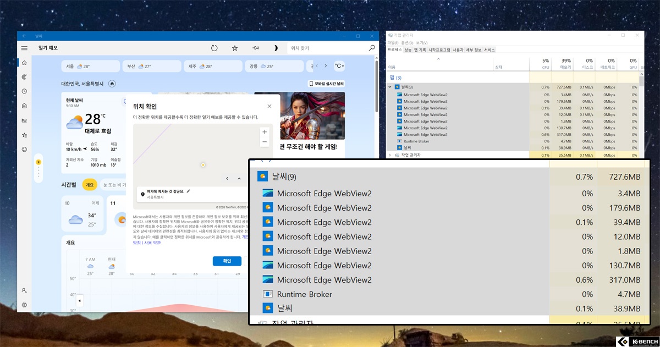
Task: Click the search magnifier icon in Weather
Action: [x=372, y=48]
